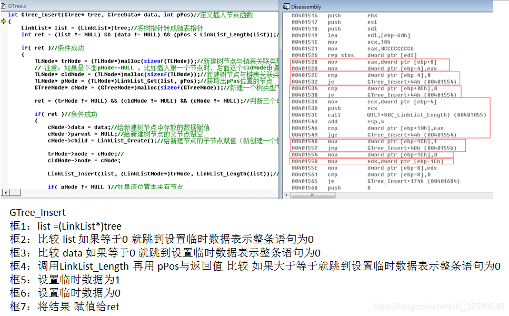Click disassembly line 0040156B push 8

point(331,188)
